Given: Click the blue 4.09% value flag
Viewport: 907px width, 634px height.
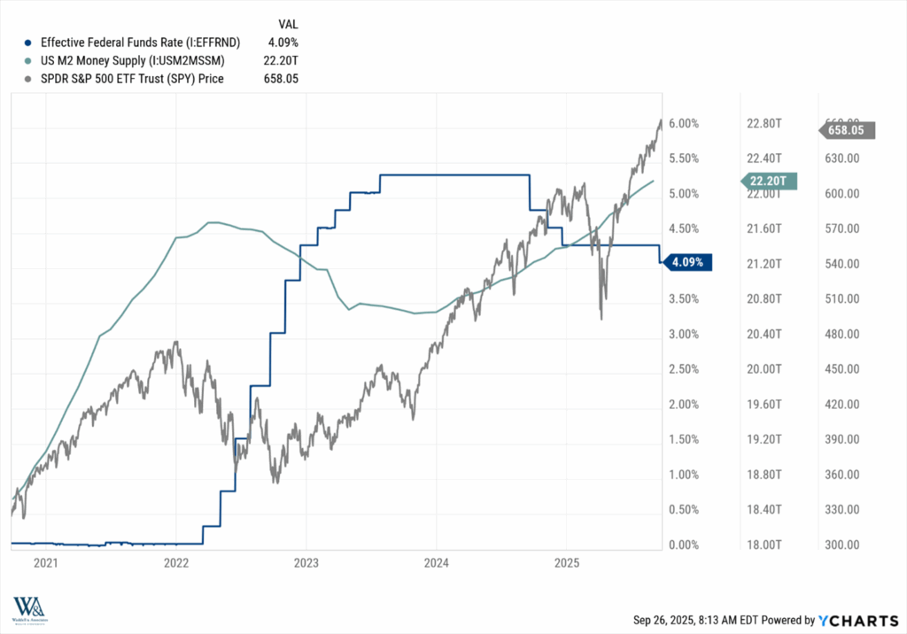Looking at the screenshot, I should (687, 262).
